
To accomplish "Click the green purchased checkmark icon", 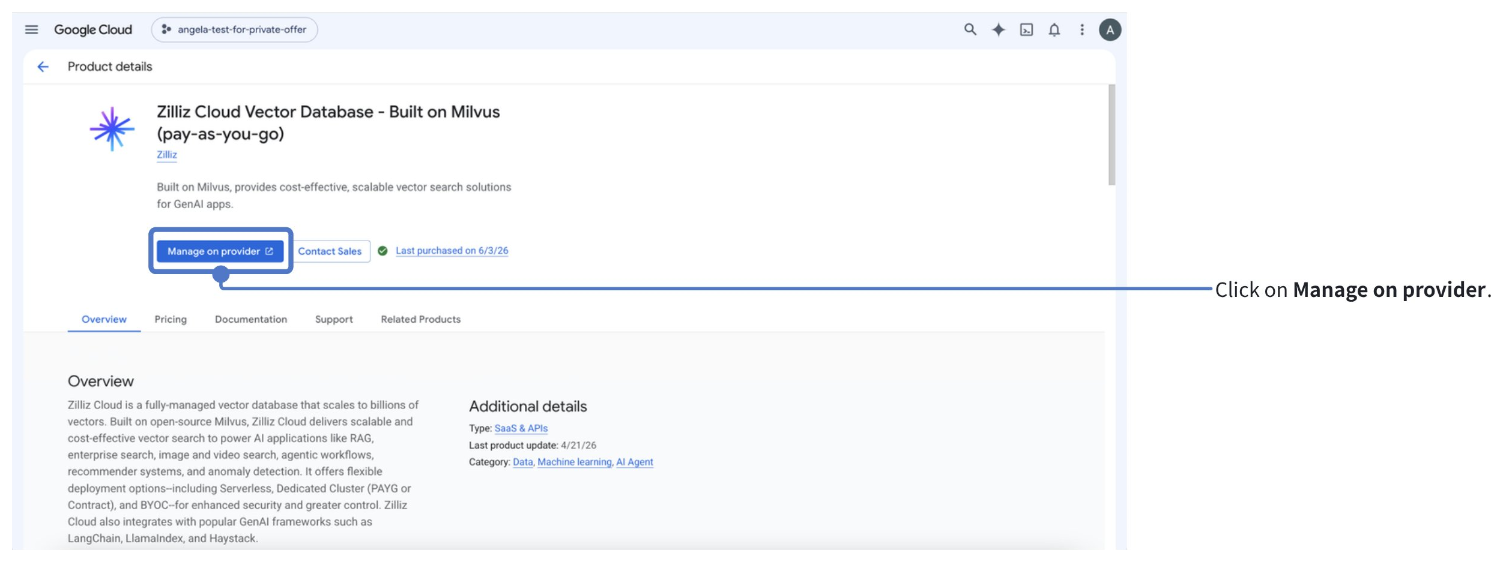I will pyautogui.click(x=383, y=251).
